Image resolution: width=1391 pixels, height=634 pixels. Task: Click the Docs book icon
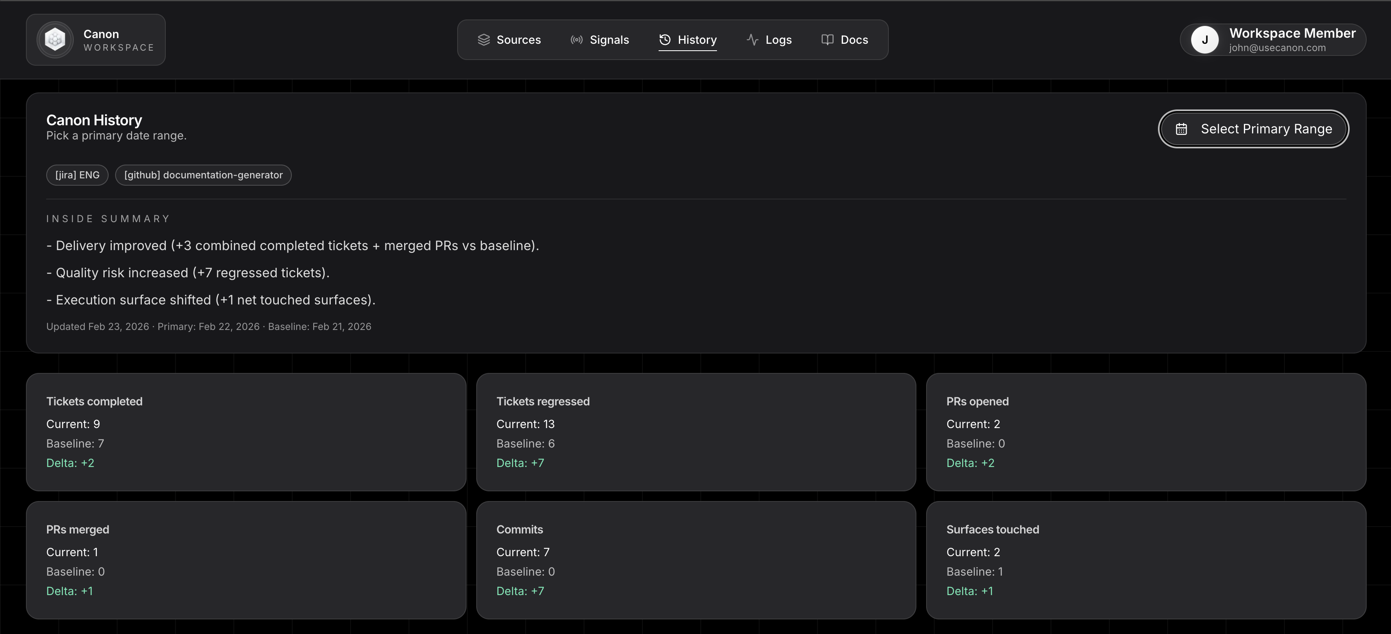coord(827,40)
